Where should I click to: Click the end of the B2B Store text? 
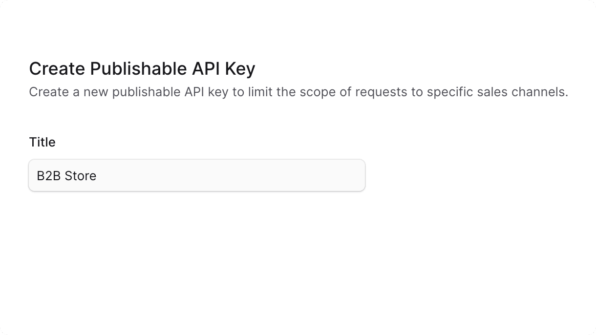[97, 176]
